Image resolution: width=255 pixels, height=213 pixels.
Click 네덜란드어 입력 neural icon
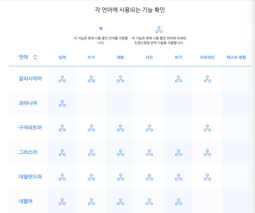[62, 177]
